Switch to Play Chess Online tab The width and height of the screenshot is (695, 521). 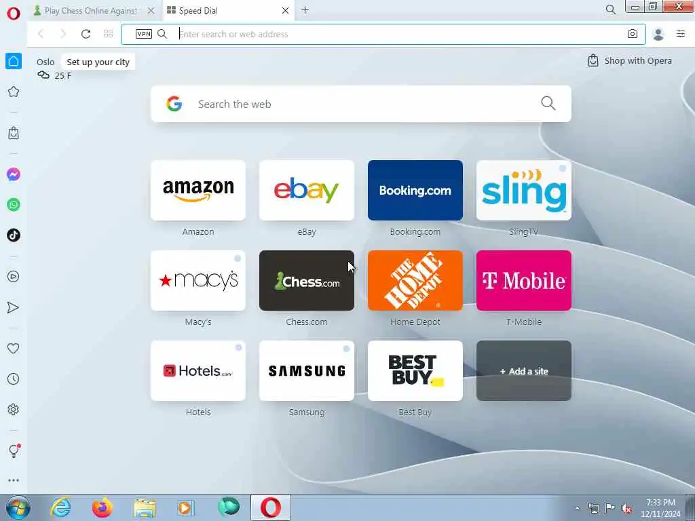(91, 11)
